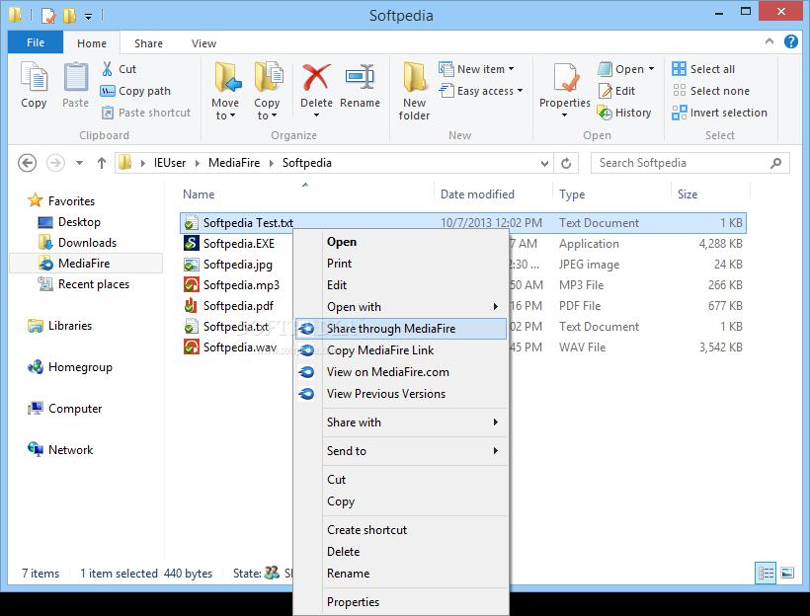Sort by the Size column header
The image size is (810, 616).
[710, 194]
